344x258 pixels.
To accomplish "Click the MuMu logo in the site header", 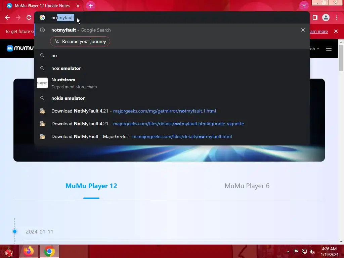I will click(x=20, y=48).
